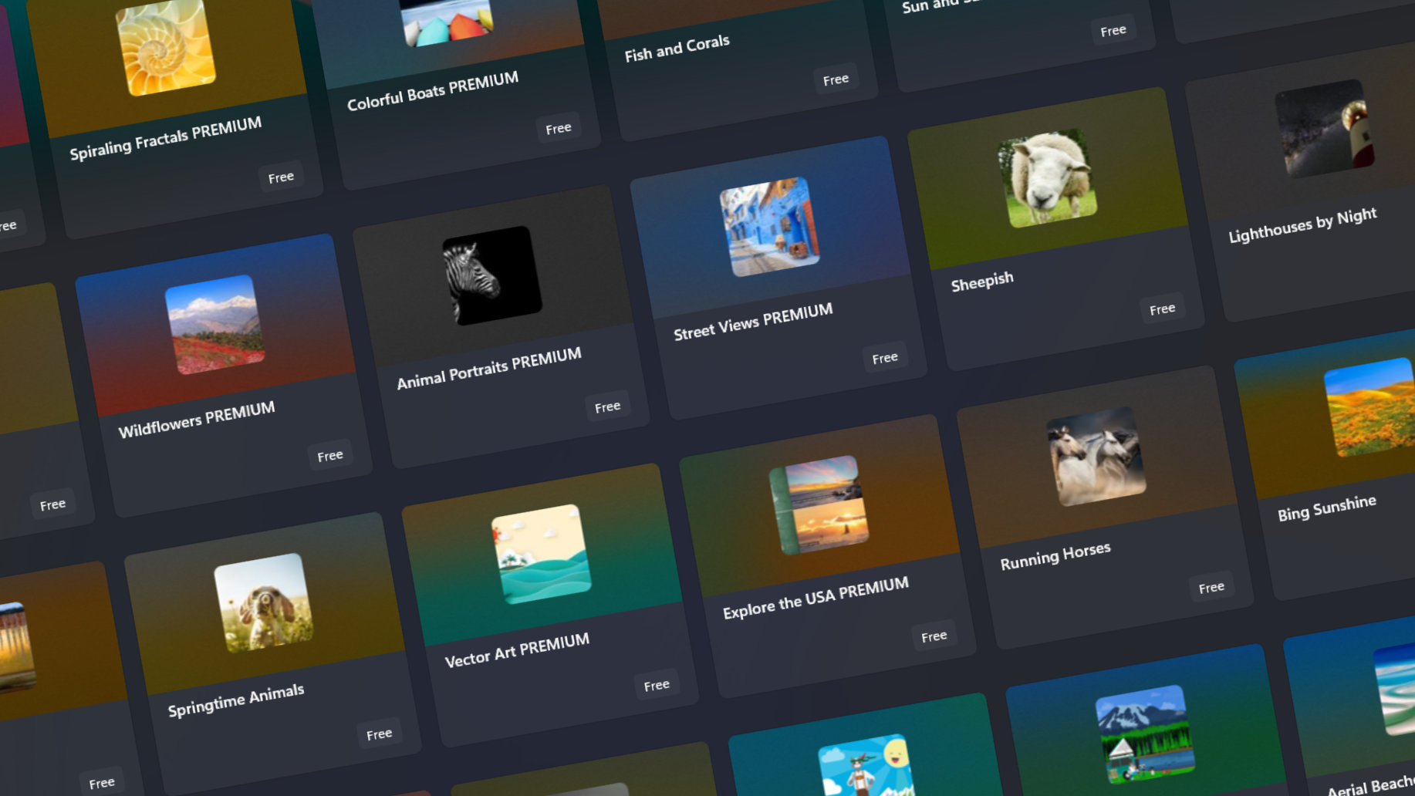The image size is (1415, 796).
Task: Click the Free badge on Sheepish
Action: point(1163,307)
